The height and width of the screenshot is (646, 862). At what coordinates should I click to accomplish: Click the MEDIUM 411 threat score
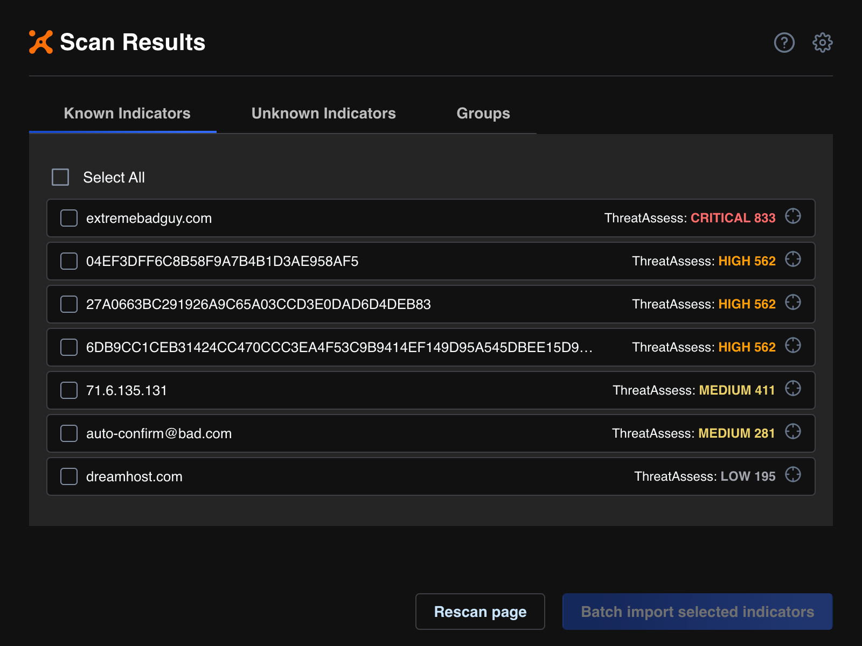click(737, 390)
